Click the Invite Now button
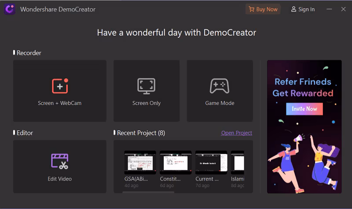Viewport: 352px width, 209px height. click(304, 109)
